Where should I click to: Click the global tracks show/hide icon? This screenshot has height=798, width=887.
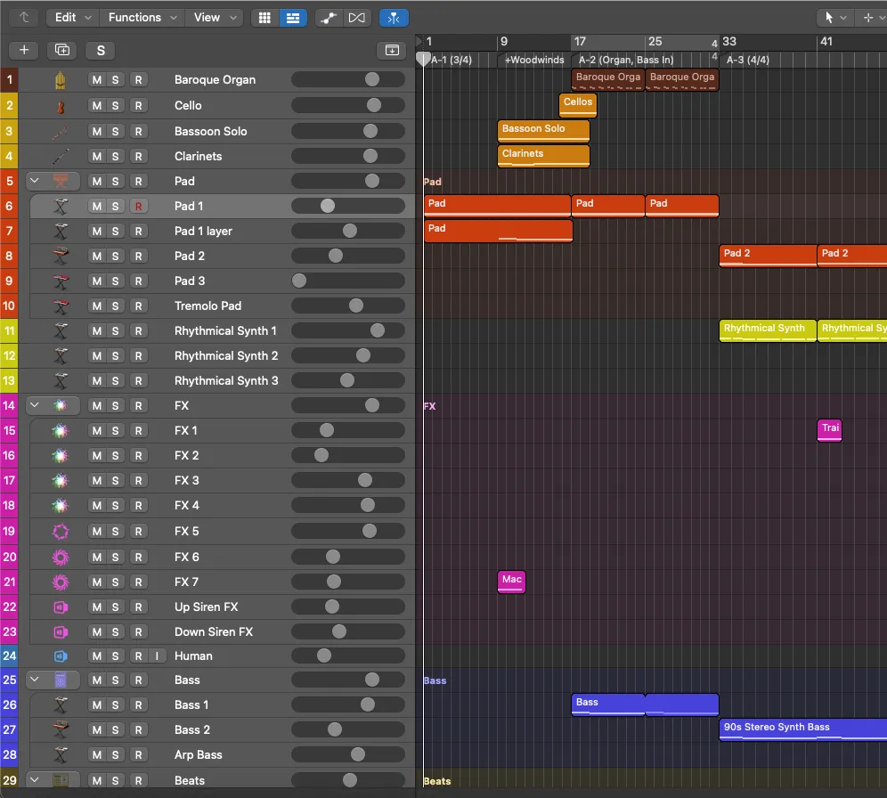pos(391,51)
